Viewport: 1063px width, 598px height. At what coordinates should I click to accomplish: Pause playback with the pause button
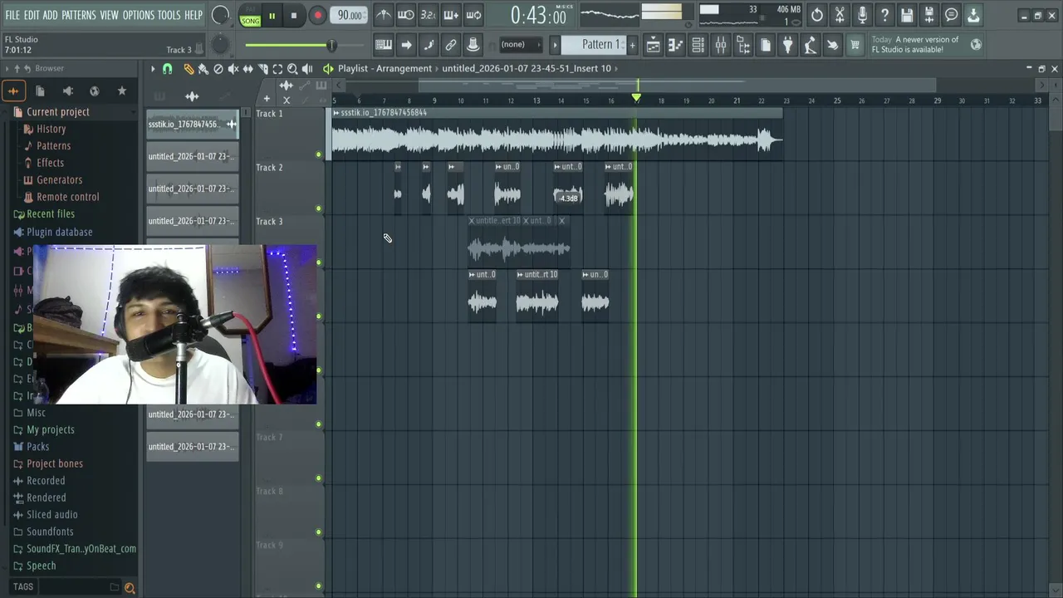(272, 16)
